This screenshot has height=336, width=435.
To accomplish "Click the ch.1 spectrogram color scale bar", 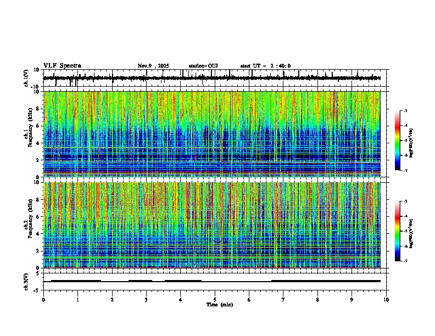I will pos(398,141).
